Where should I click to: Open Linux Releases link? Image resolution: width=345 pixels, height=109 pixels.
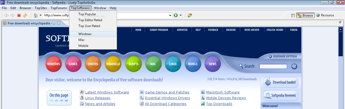[98, 98]
